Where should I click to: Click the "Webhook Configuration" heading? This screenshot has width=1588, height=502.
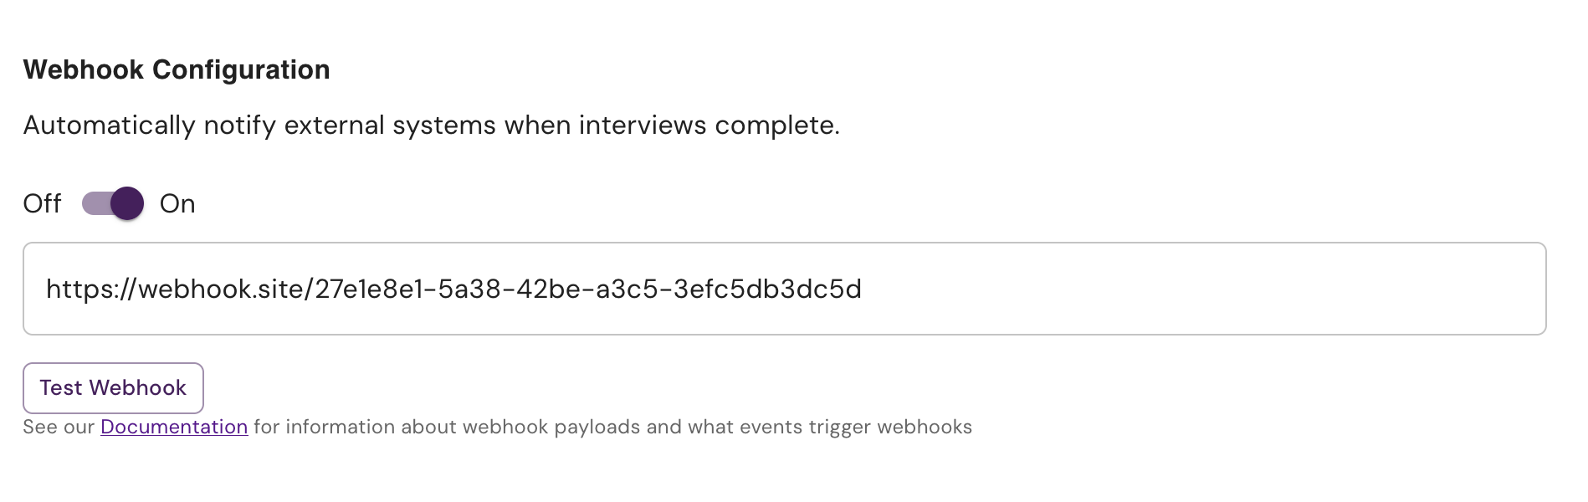[x=177, y=69]
